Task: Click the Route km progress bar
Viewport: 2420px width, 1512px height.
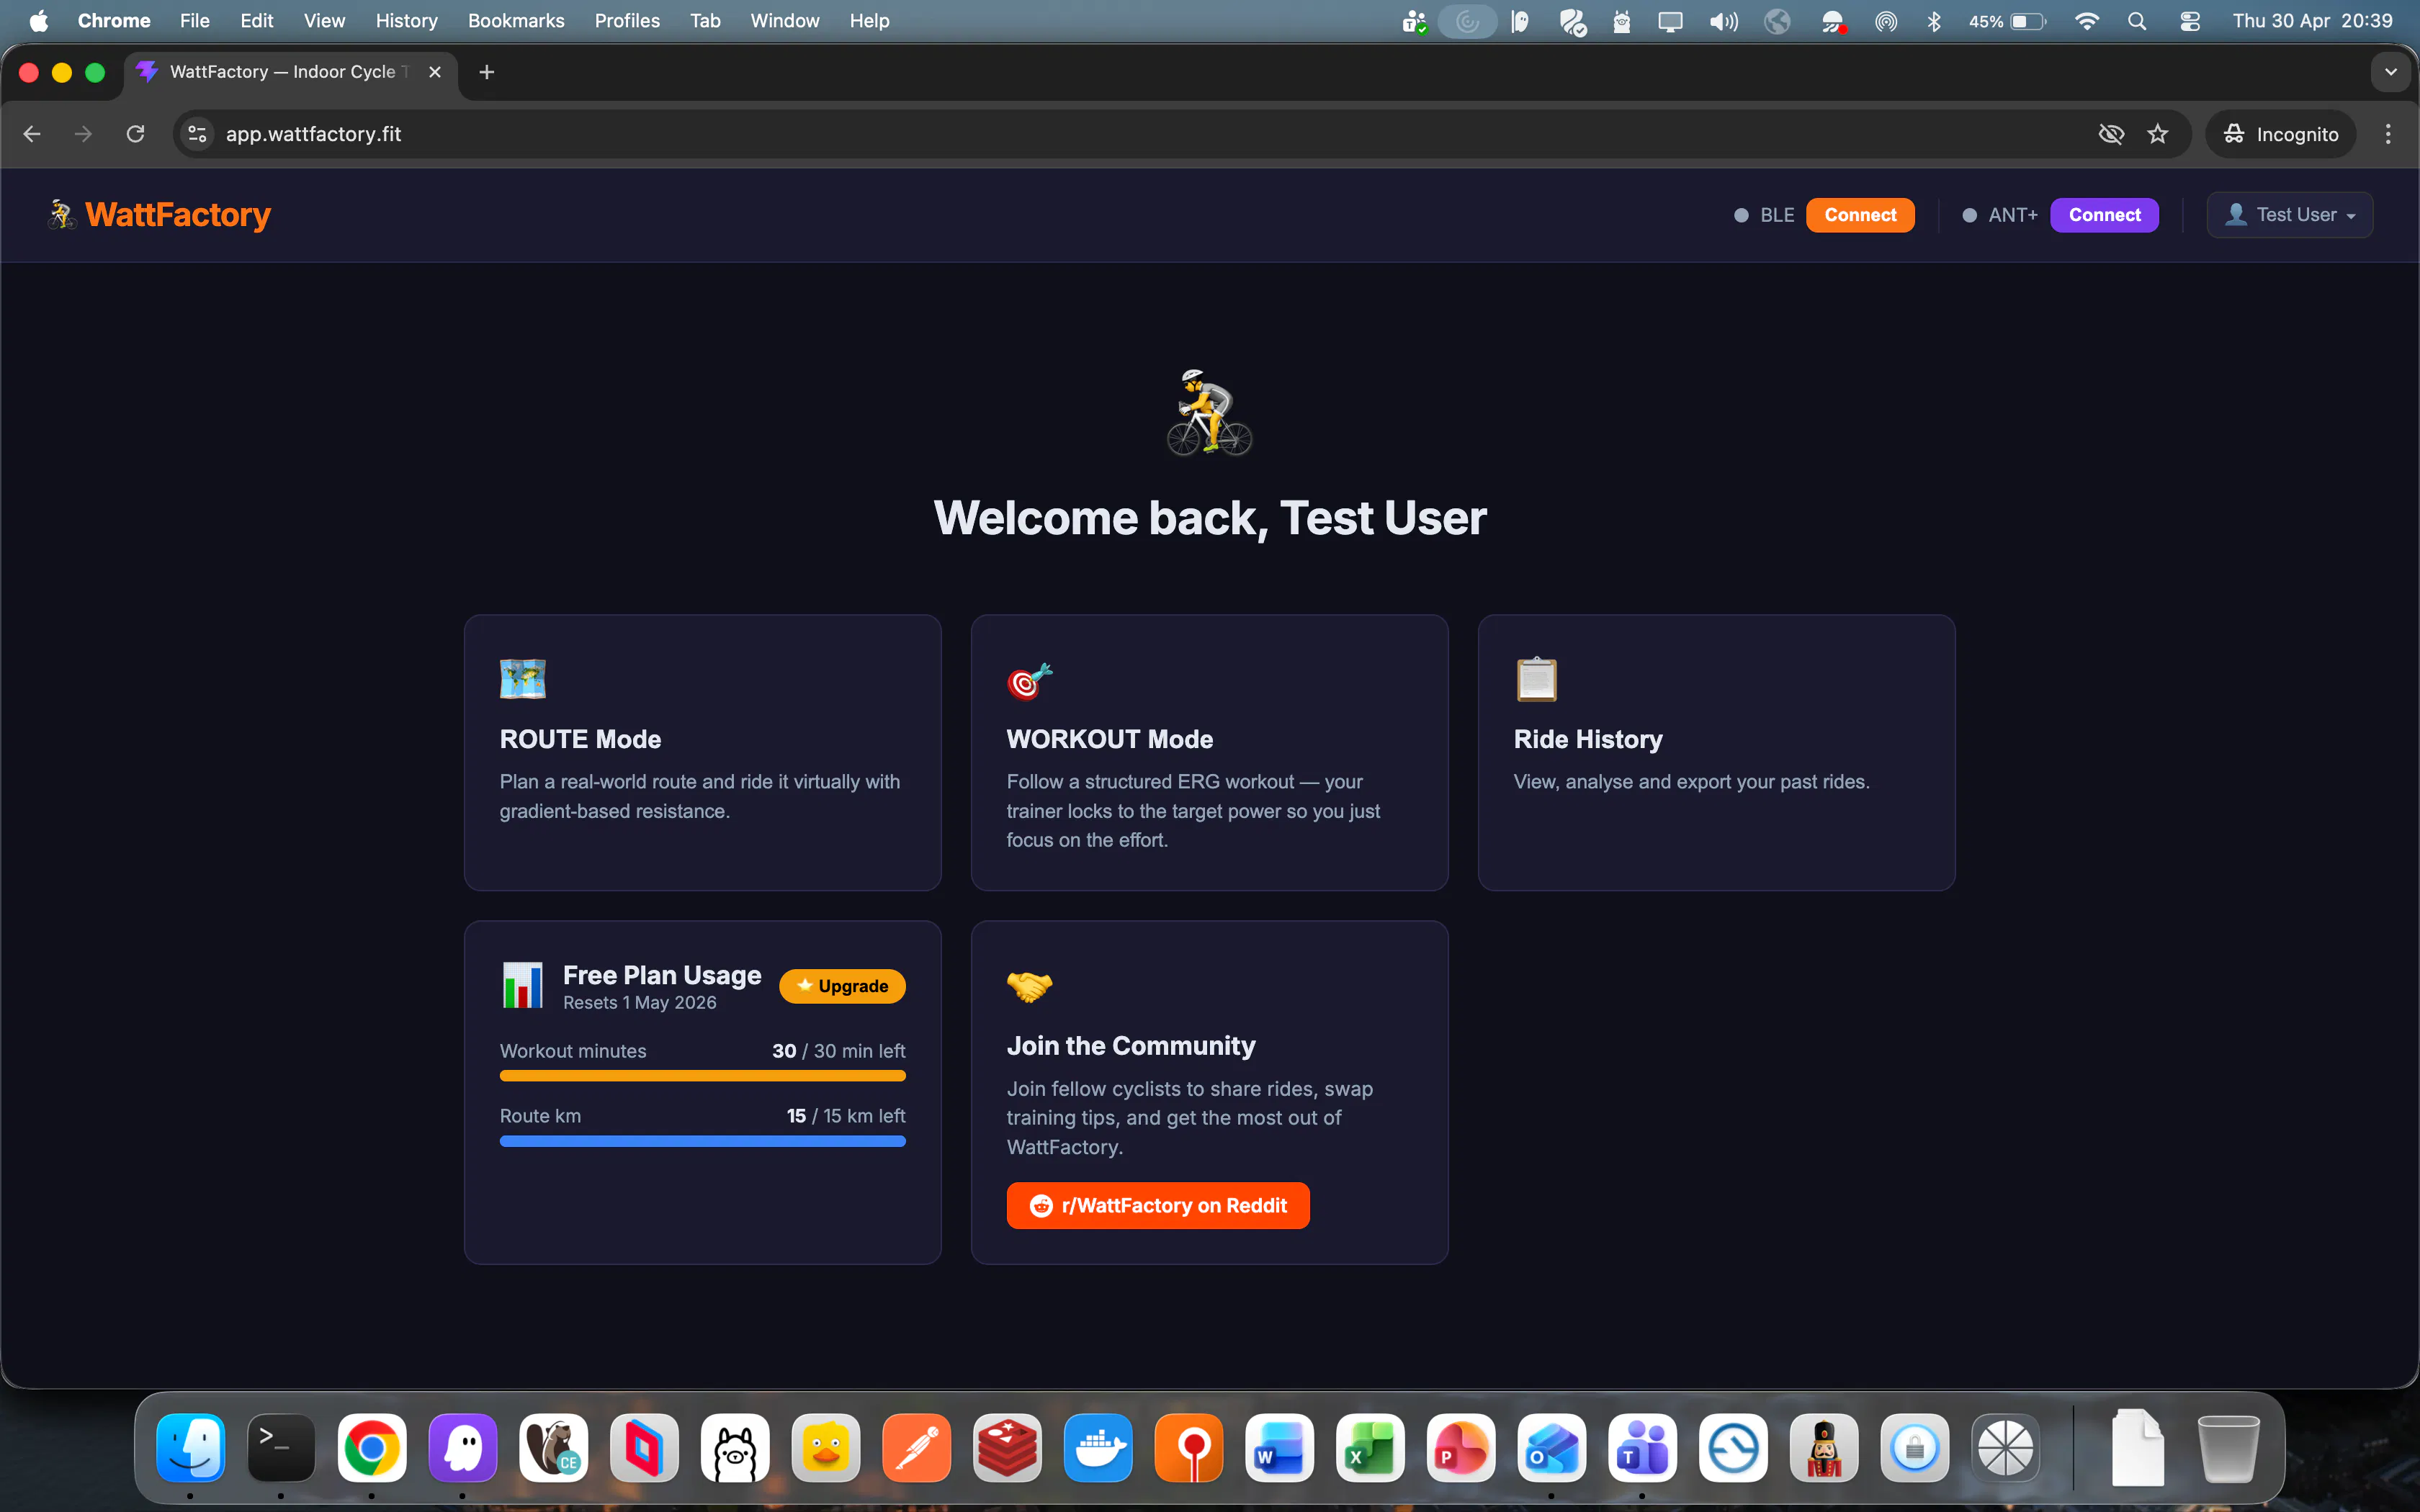Action: coord(702,1141)
